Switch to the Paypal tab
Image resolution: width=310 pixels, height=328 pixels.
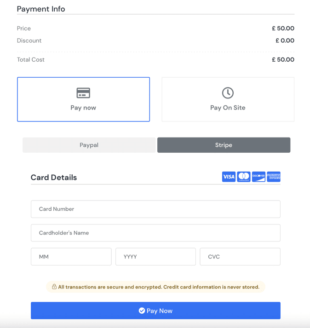click(89, 145)
